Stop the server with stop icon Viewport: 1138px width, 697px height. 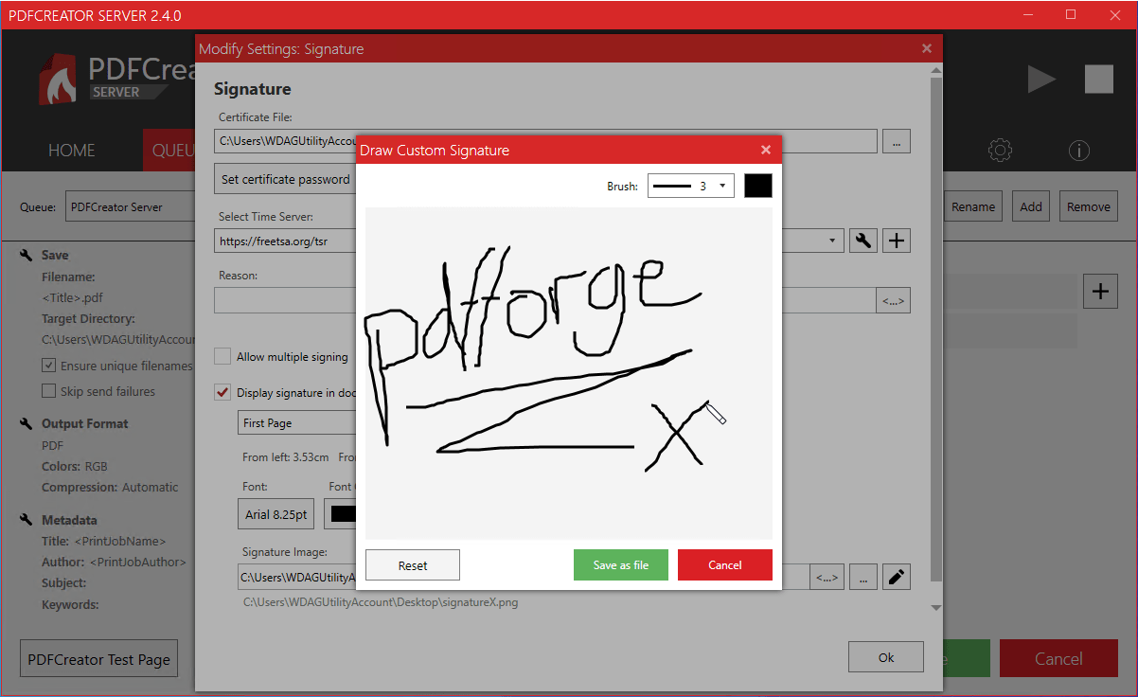tap(1099, 79)
